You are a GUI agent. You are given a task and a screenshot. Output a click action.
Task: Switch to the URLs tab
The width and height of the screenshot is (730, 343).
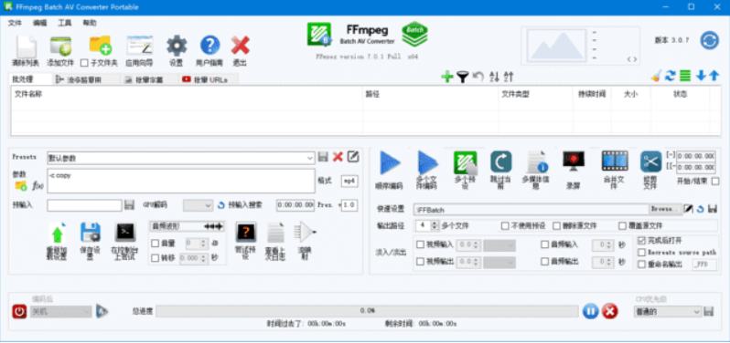[208, 80]
